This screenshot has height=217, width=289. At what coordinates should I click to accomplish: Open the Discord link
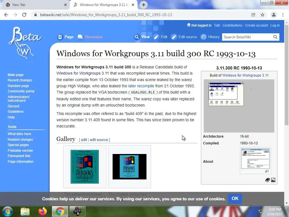tap(14, 106)
